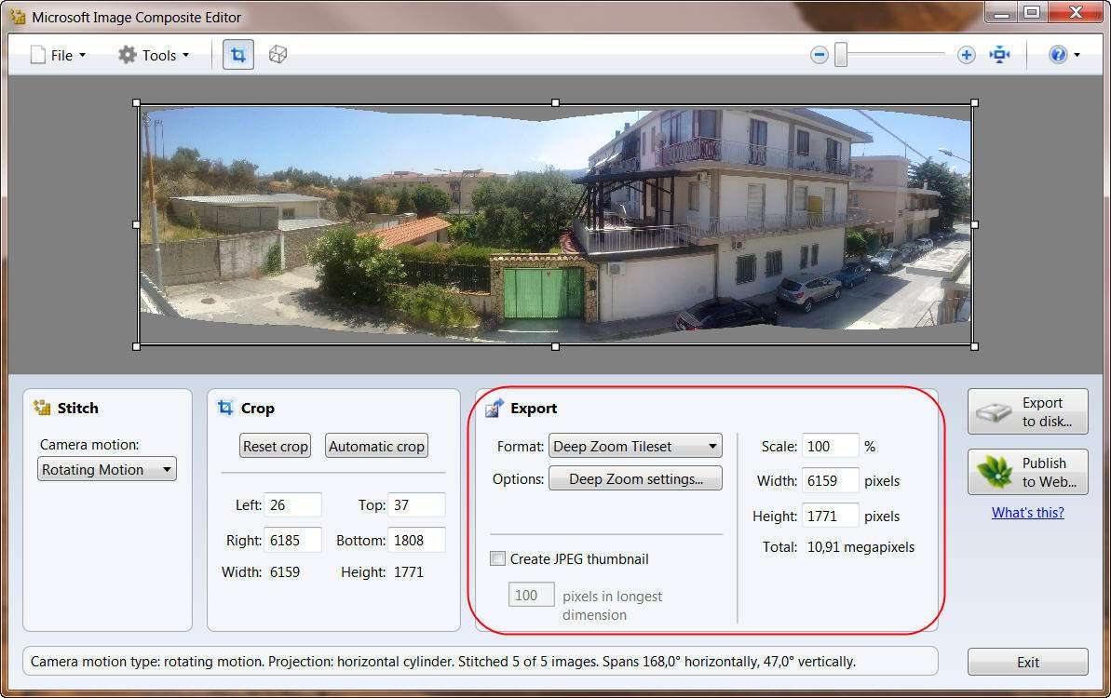Open the File menu
Screen dimensions: 1111x698
58,55
